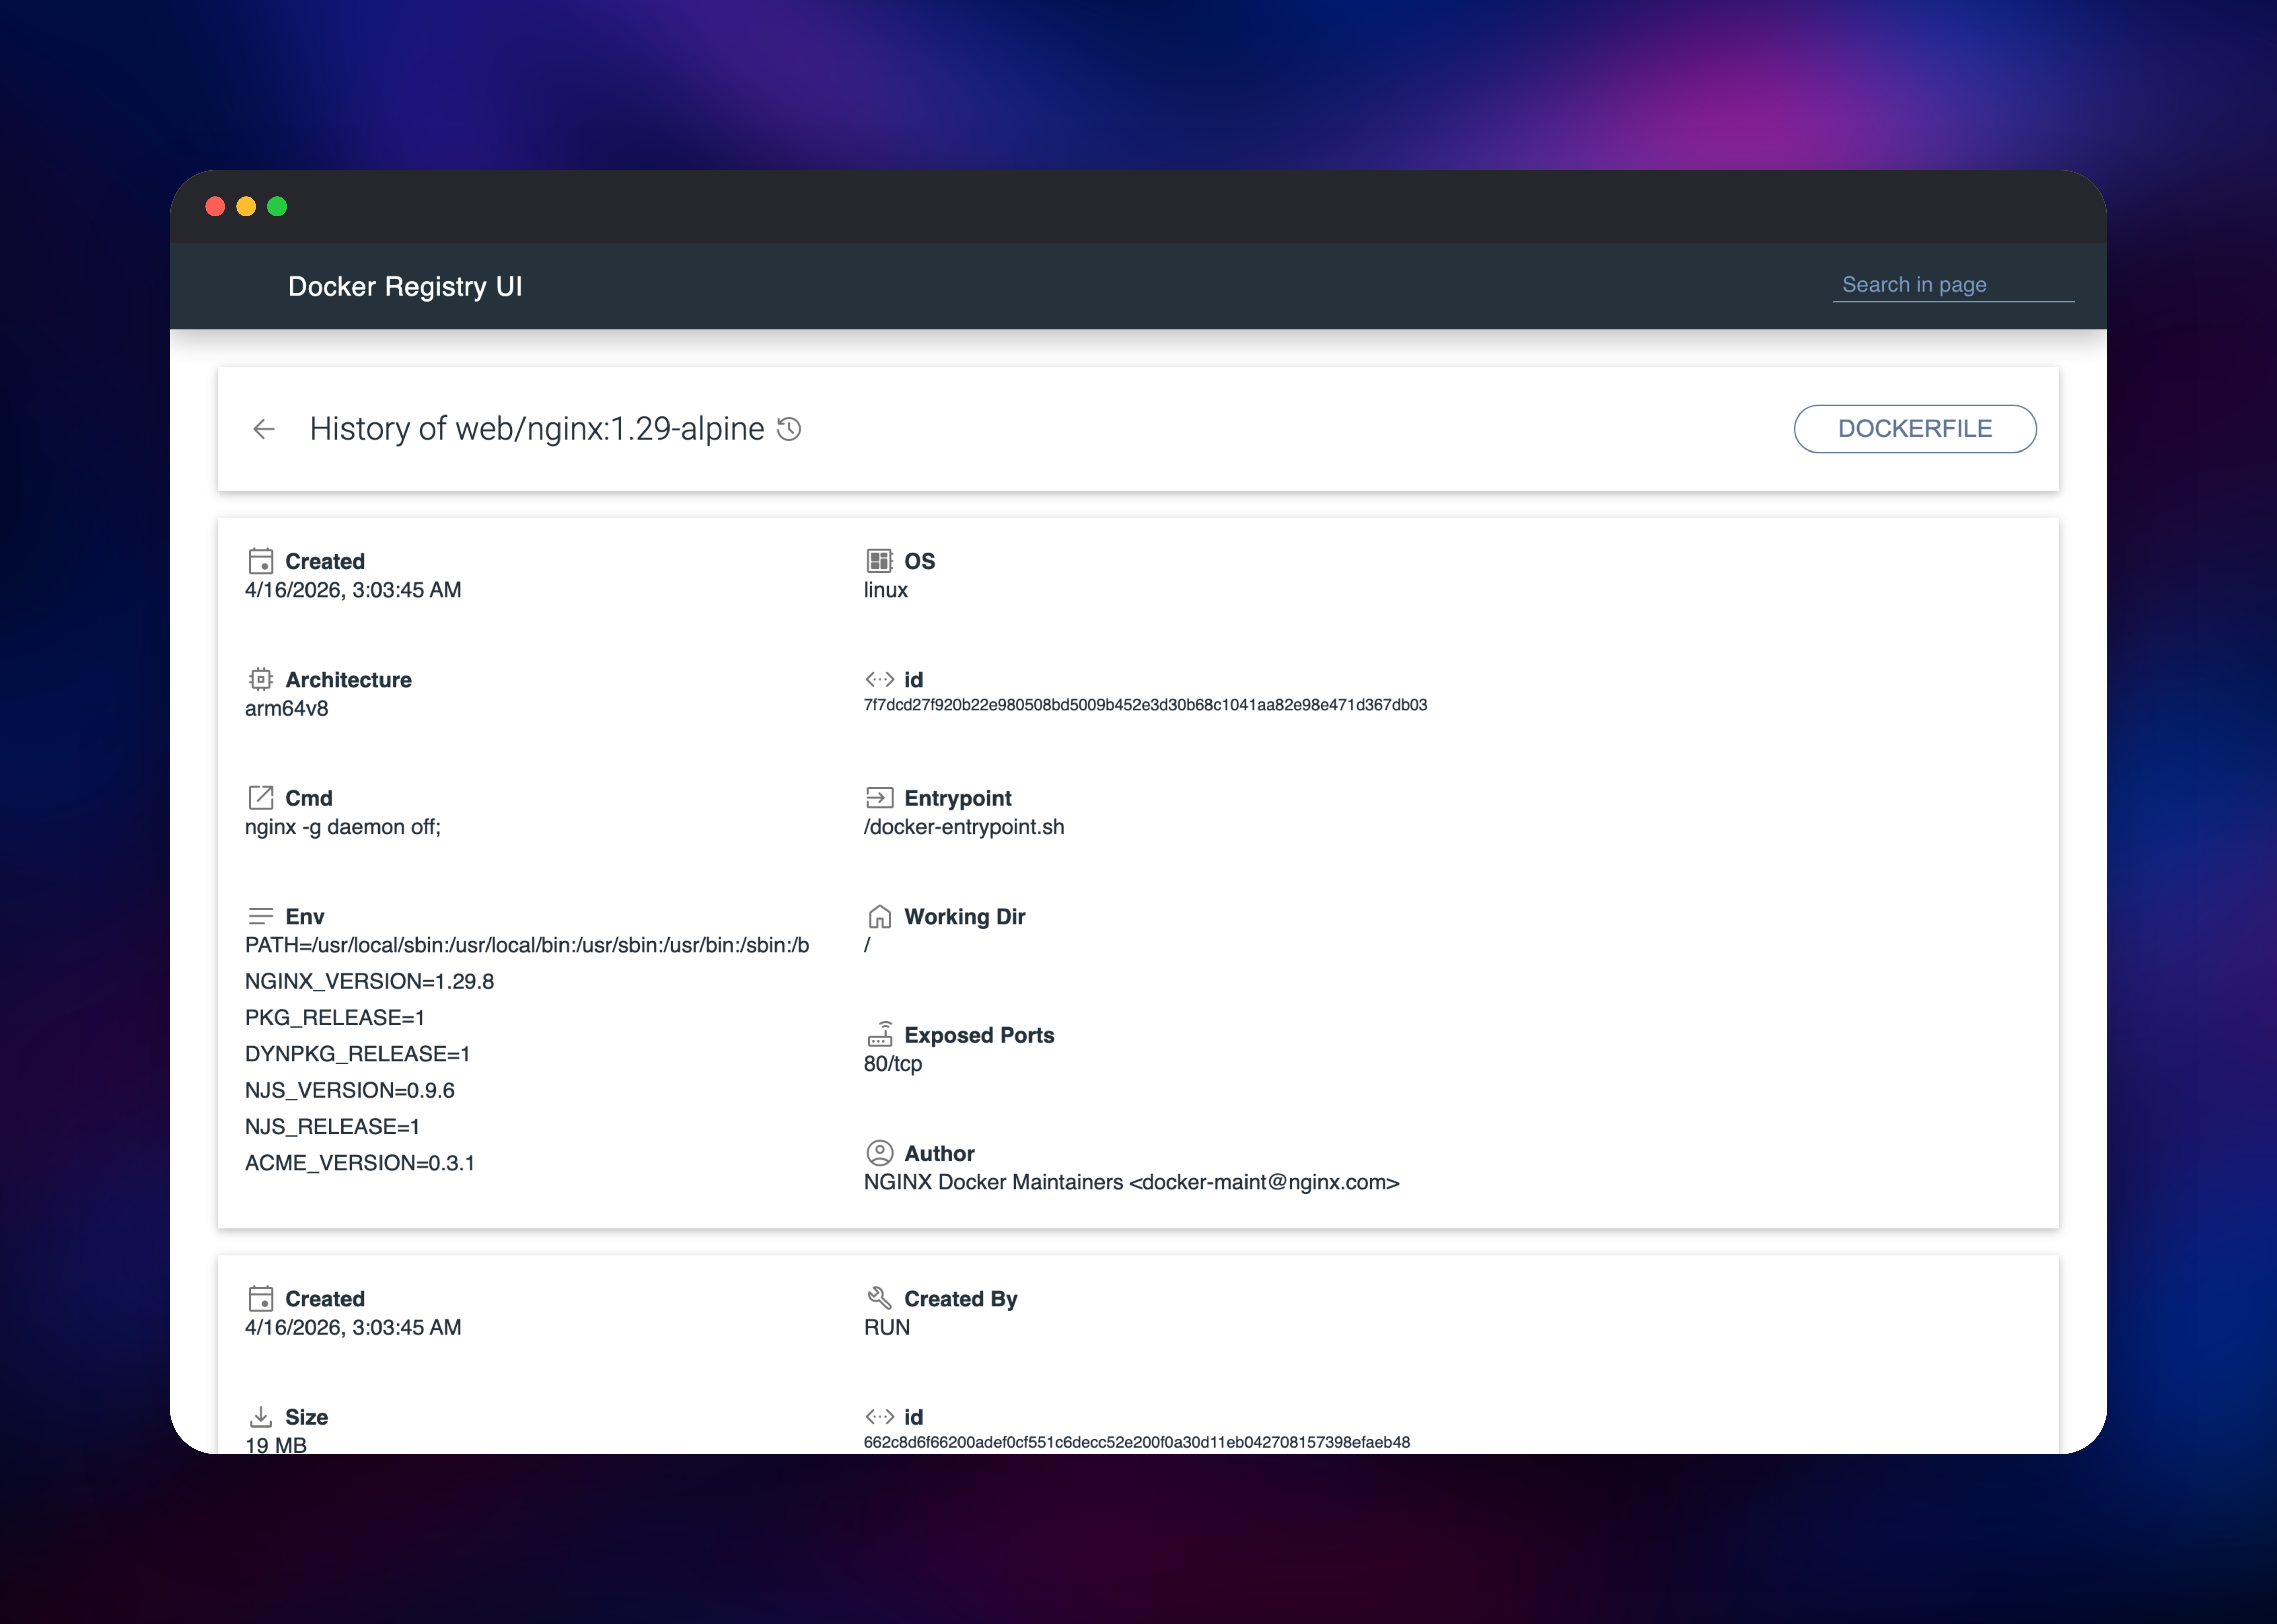Click the History of web/nginx:1.29-alpine heading
2277x1624 pixels.
click(537, 429)
